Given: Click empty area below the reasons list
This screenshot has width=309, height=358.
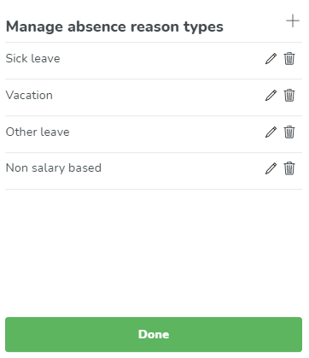Looking at the screenshot, I should pos(154,252).
